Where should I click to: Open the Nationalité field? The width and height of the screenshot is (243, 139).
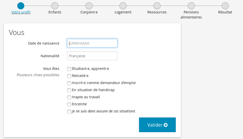[92, 56]
